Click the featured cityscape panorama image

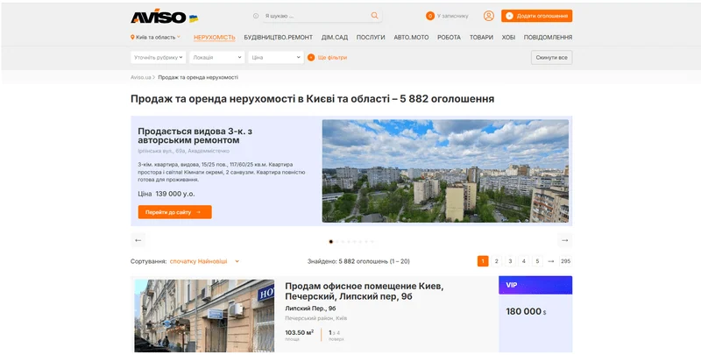(445, 171)
